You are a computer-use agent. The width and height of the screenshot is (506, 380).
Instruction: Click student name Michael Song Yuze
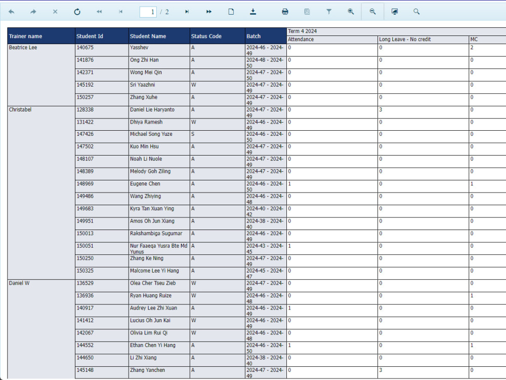click(x=151, y=134)
